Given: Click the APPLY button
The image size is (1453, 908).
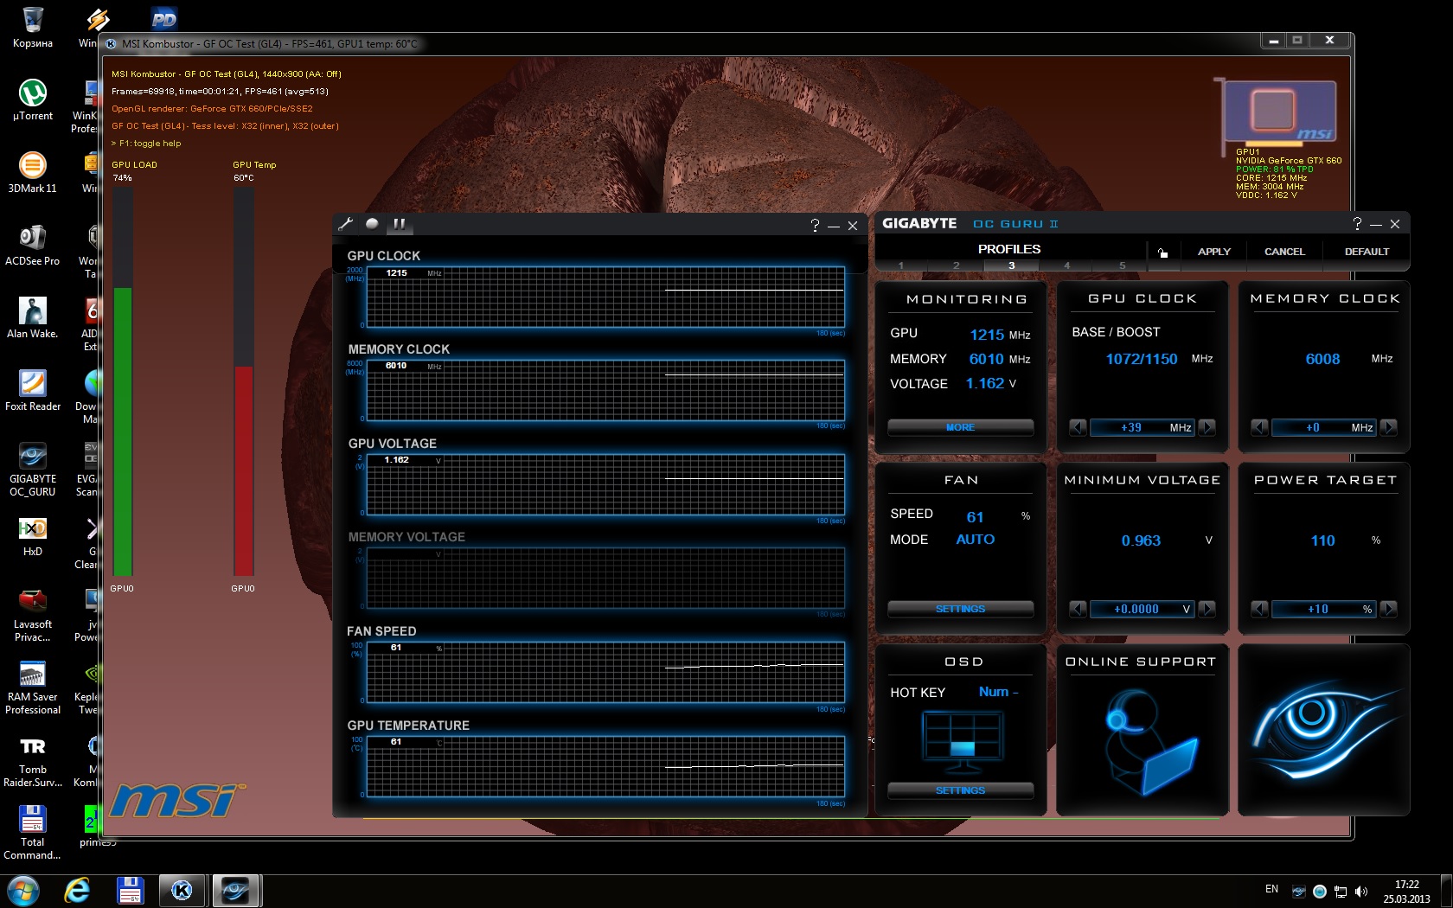Looking at the screenshot, I should (x=1213, y=252).
